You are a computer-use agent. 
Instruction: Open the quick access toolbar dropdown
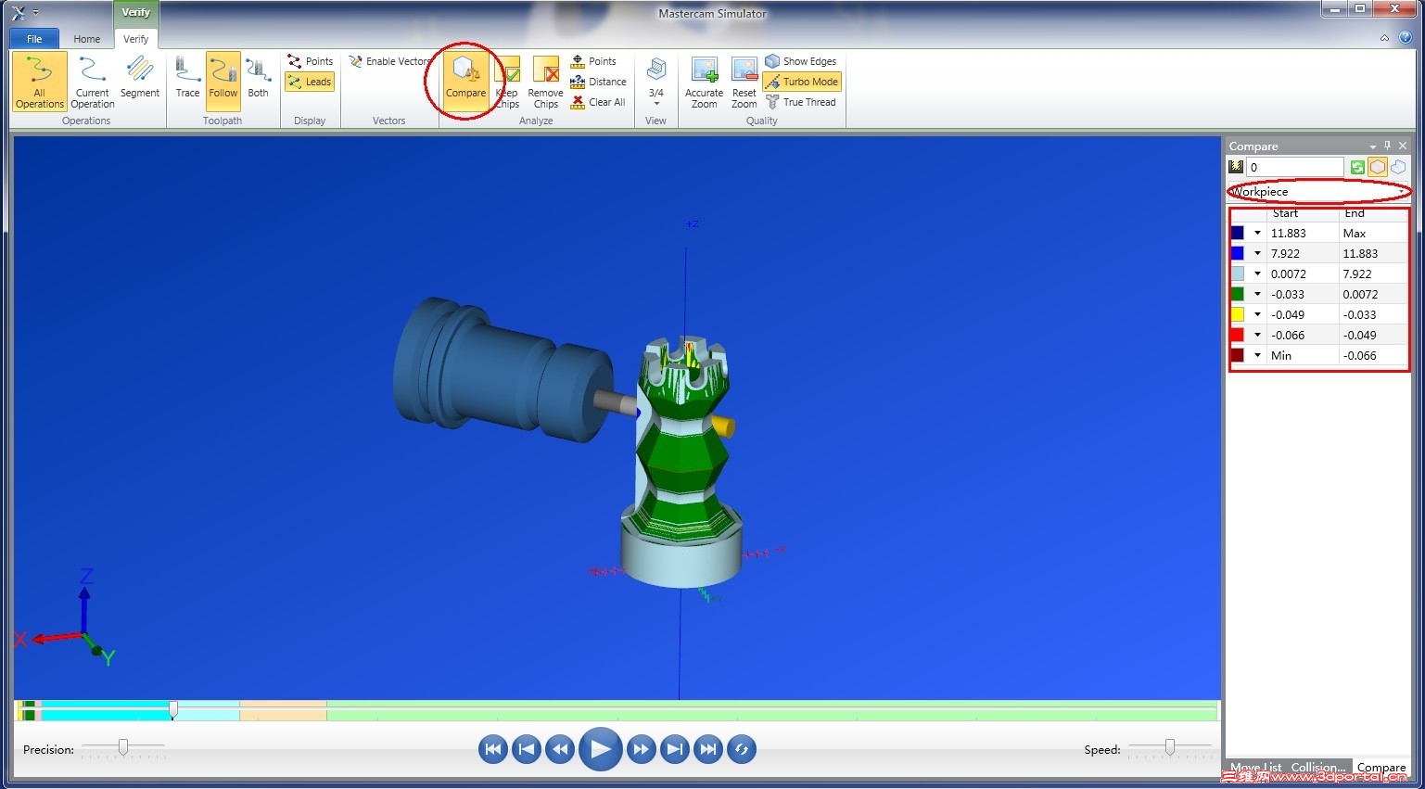coord(35,13)
